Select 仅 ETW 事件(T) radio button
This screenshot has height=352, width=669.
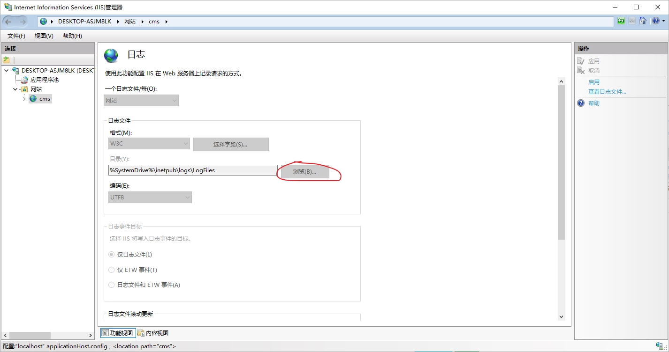111,270
